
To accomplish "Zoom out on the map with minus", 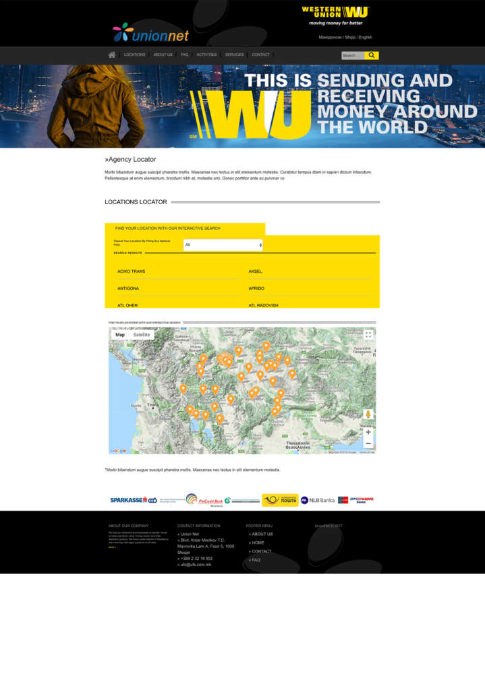I will point(368,443).
